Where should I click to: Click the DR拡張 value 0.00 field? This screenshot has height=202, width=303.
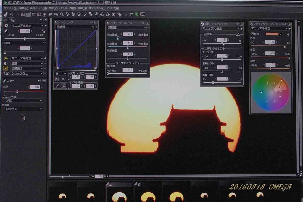pos(128,70)
